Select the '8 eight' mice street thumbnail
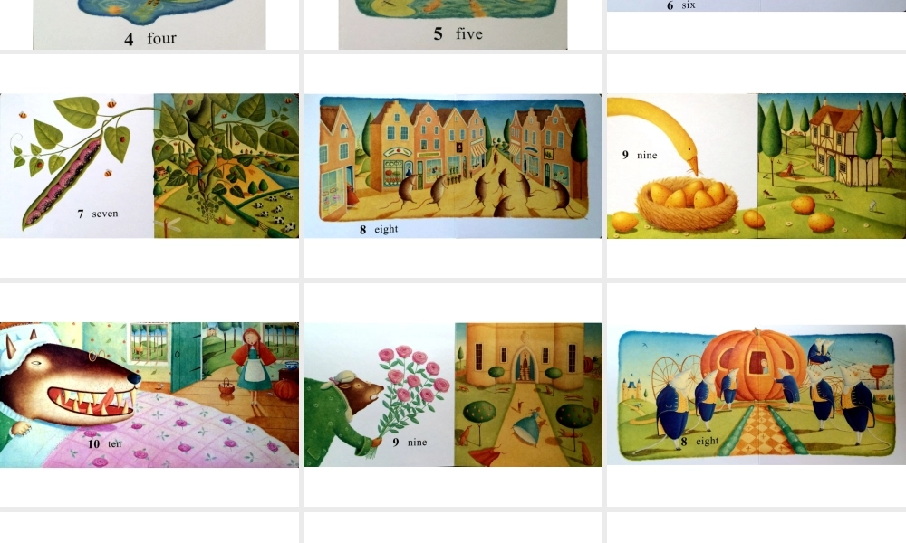 pyautogui.click(x=452, y=166)
